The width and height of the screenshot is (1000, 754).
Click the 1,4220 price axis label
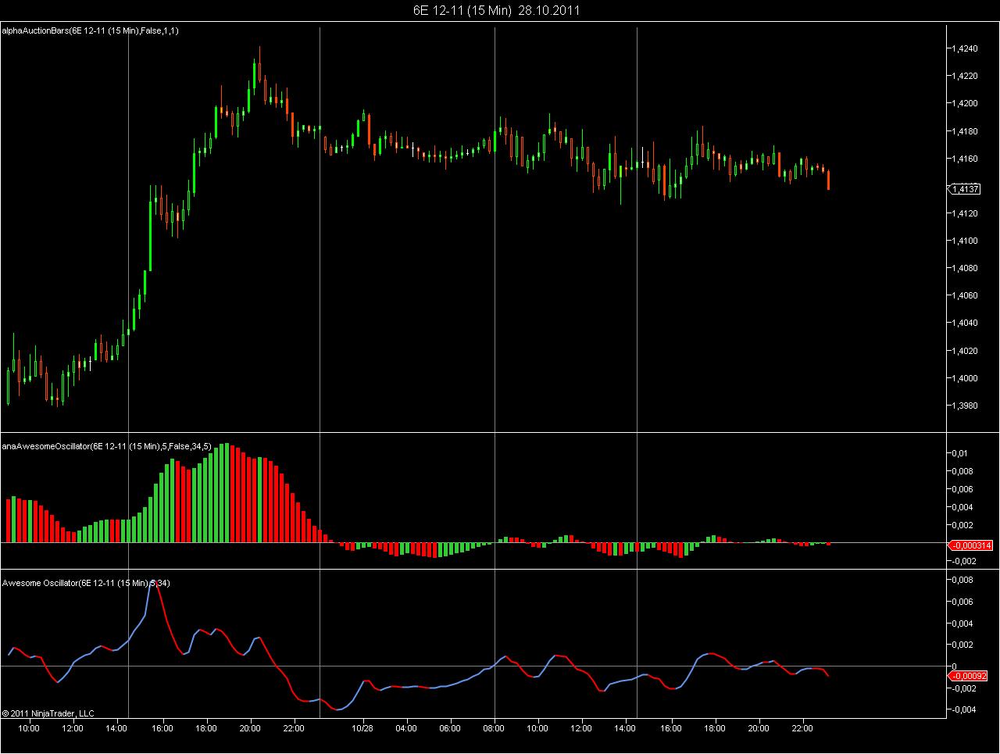[965, 76]
